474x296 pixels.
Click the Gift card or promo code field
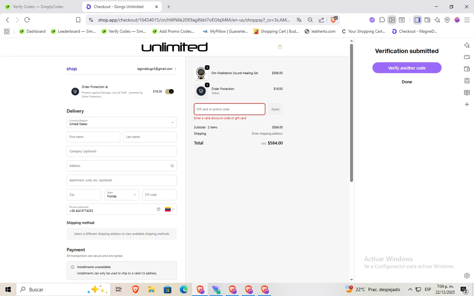click(x=229, y=109)
